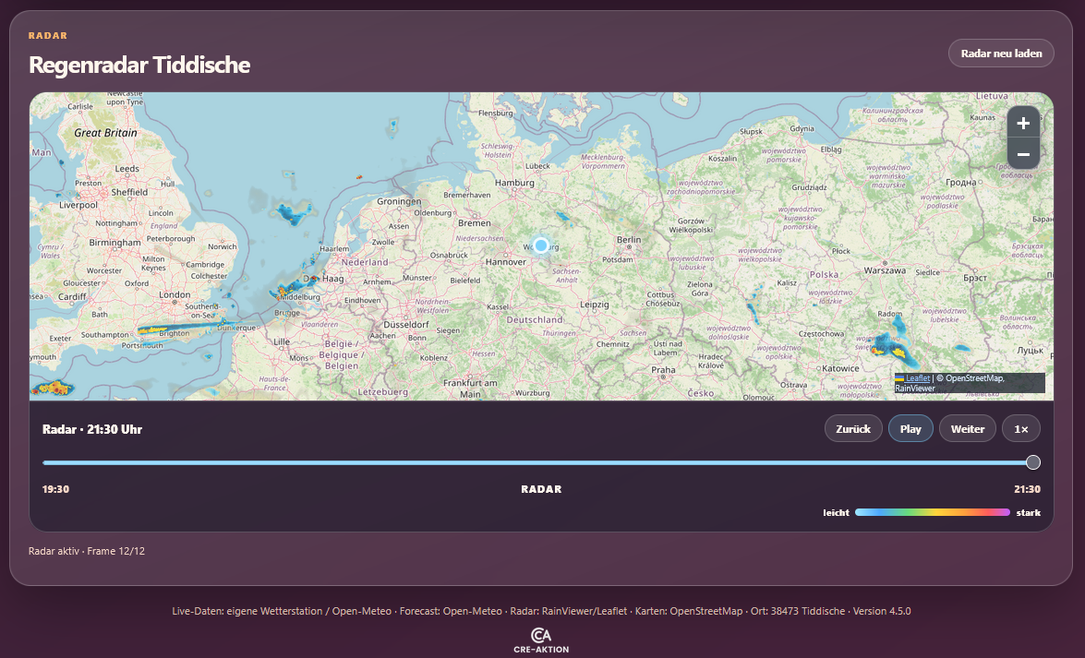This screenshot has height=658, width=1085.
Task: Click the orange RADAR section label above the title
Action: [x=48, y=35]
